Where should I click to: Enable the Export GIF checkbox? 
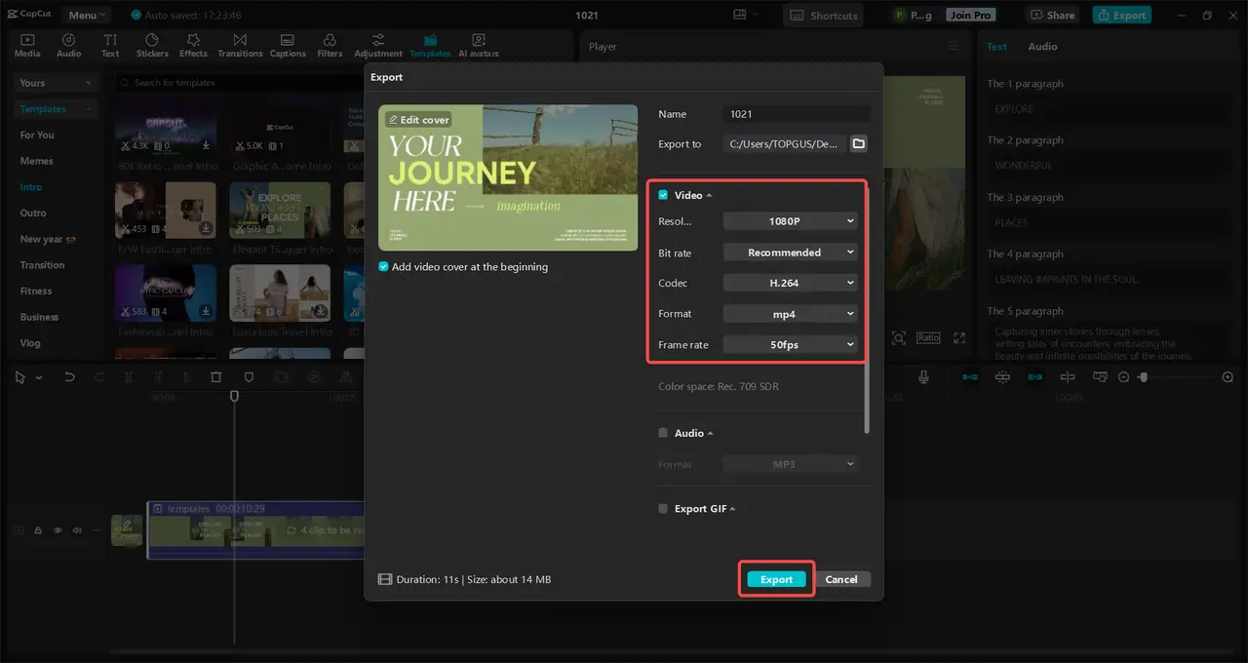tap(663, 508)
